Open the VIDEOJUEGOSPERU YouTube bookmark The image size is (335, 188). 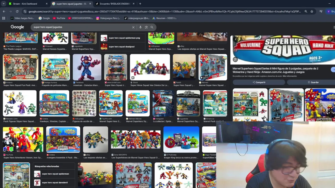click(x=80, y=18)
